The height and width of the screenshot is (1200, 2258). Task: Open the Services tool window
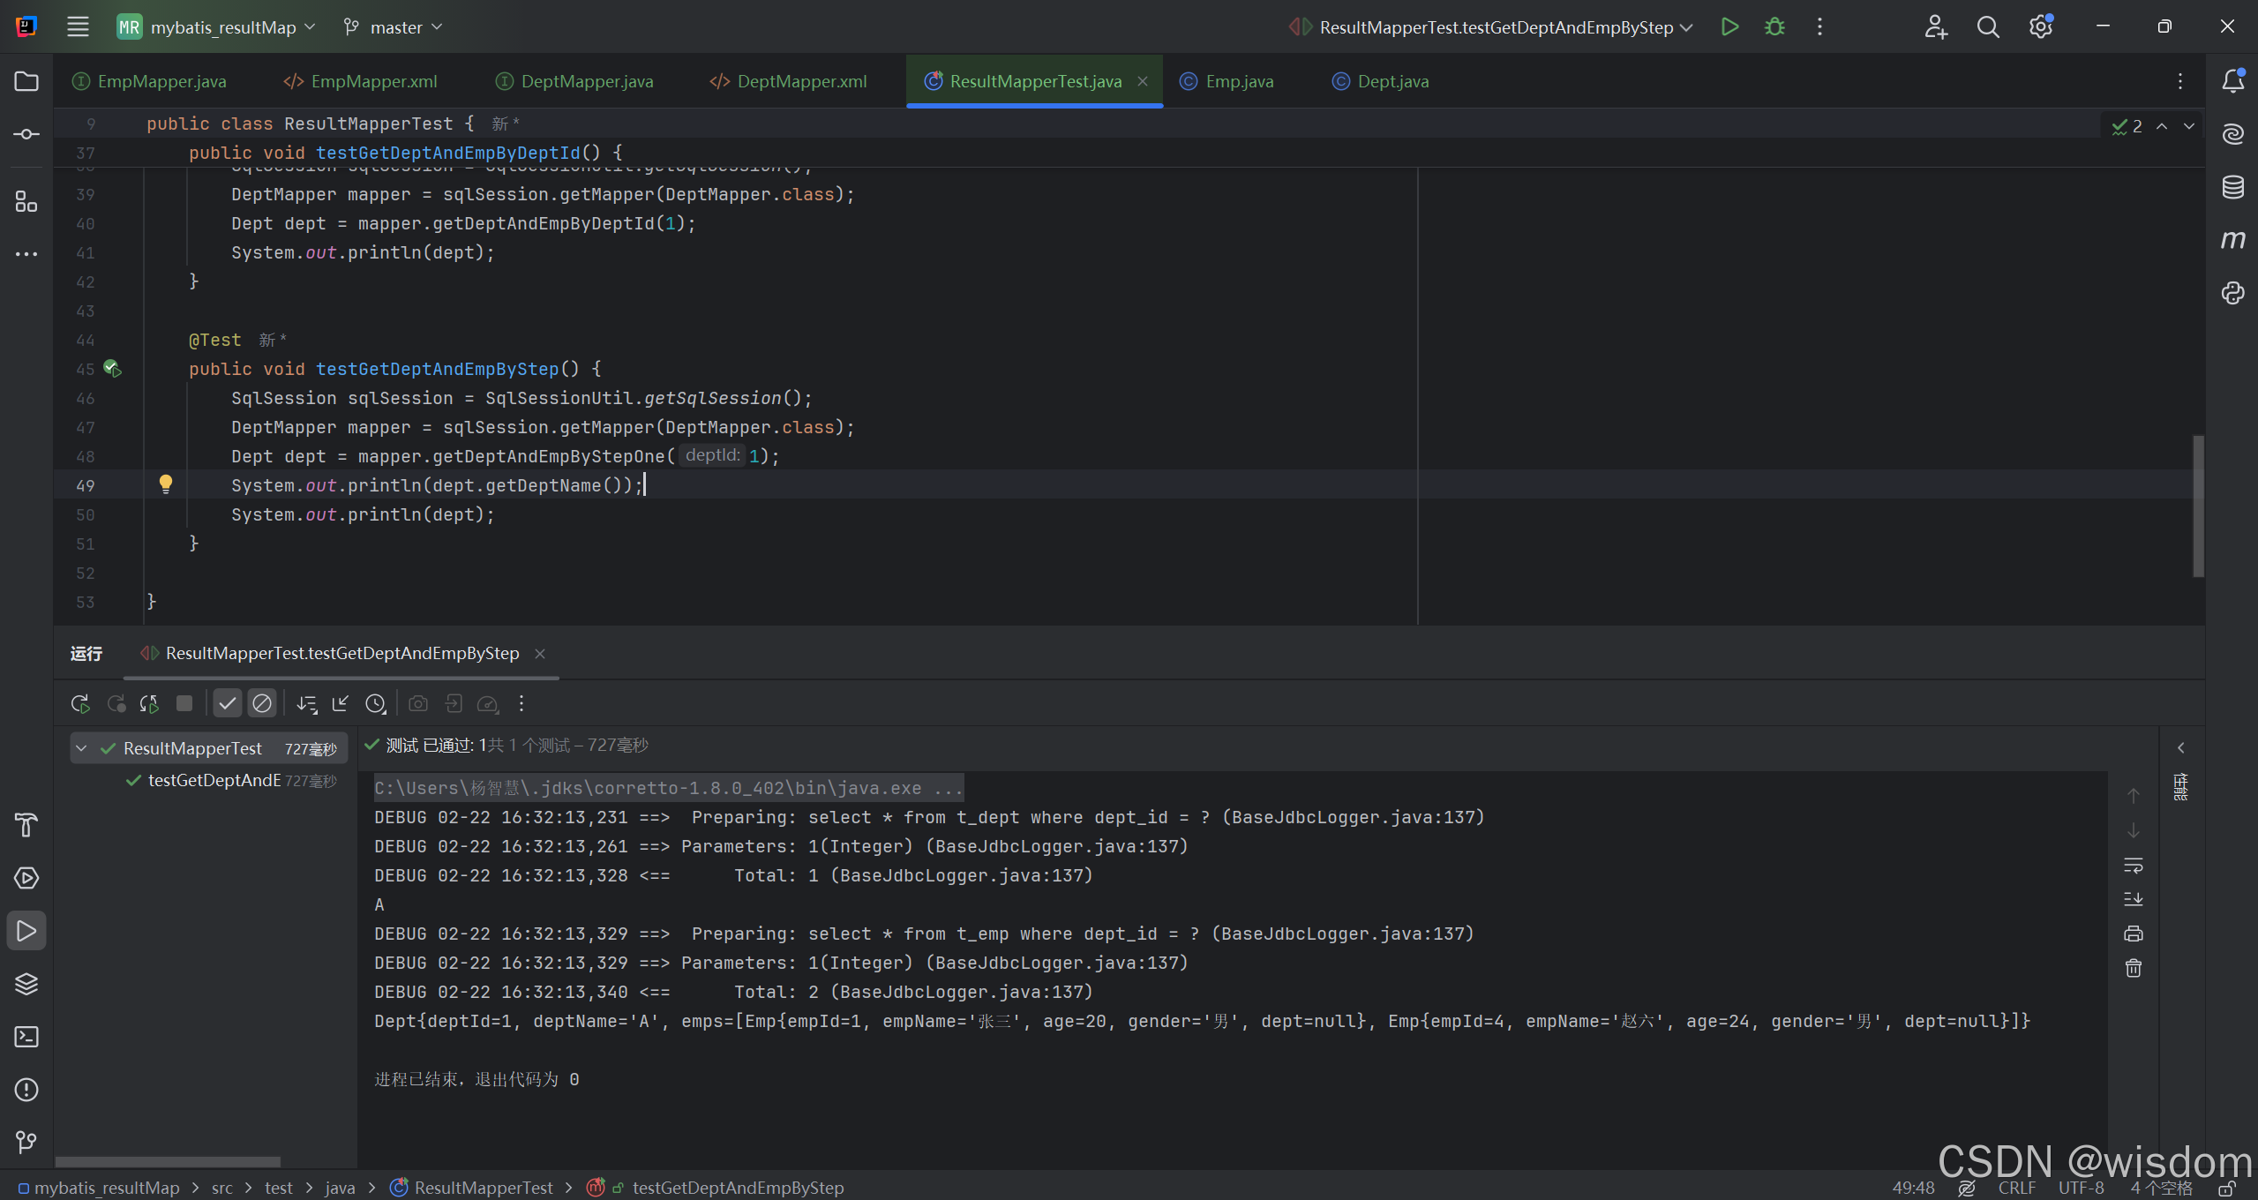(26, 878)
